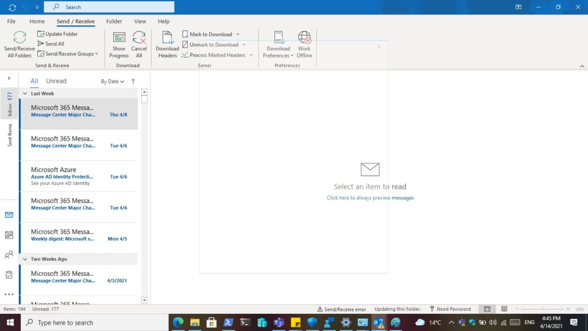The height and width of the screenshot is (331, 588).
Task: Open Calendar from the left navigation bar
Action: (9, 235)
